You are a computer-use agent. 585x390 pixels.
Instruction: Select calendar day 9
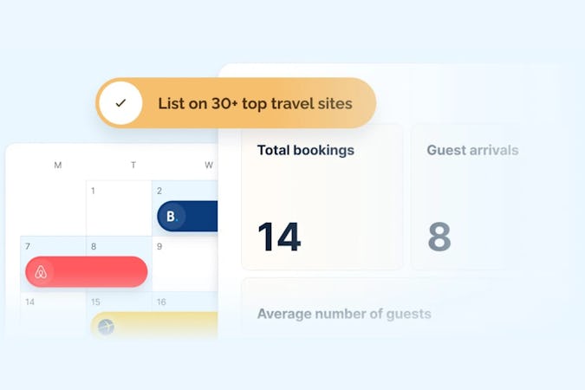159,246
